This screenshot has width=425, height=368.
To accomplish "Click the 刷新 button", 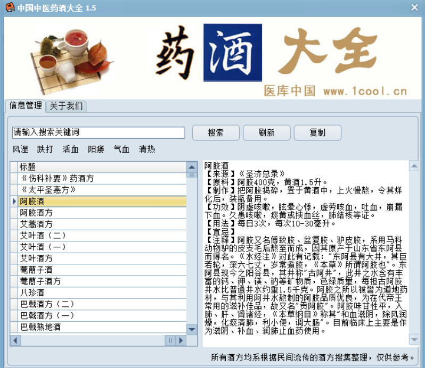I will [267, 132].
